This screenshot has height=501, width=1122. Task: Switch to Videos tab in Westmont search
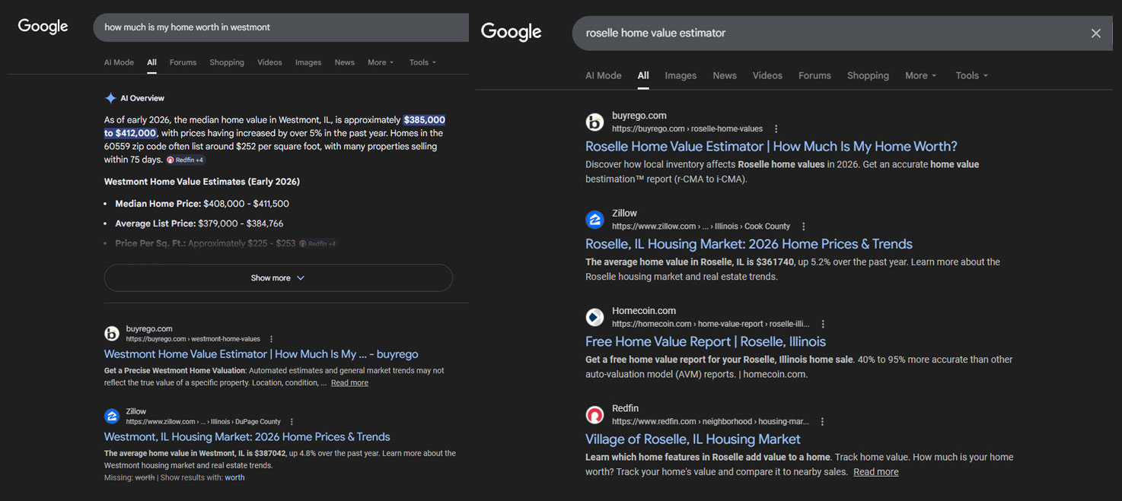pos(269,62)
